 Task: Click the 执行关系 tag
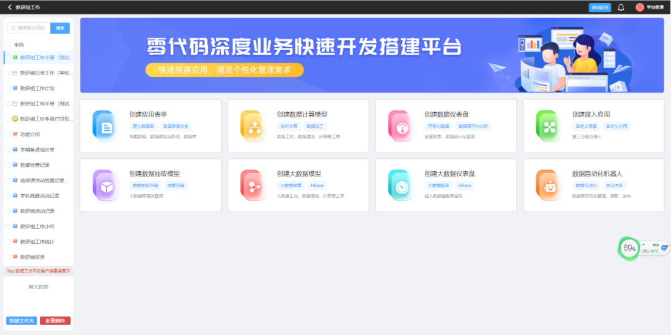tap(614, 185)
